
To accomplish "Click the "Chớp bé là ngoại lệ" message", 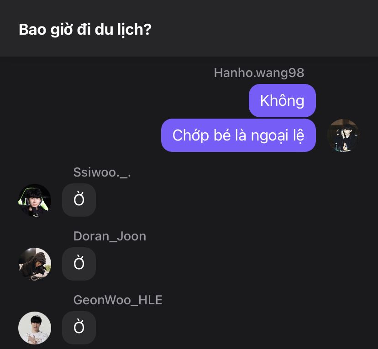I will (x=238, y=135).
